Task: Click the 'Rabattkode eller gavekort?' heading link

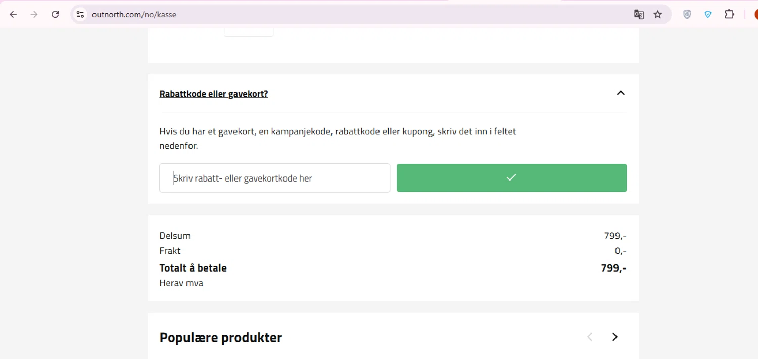Action: pyautogui.click(x=213, y=94)
